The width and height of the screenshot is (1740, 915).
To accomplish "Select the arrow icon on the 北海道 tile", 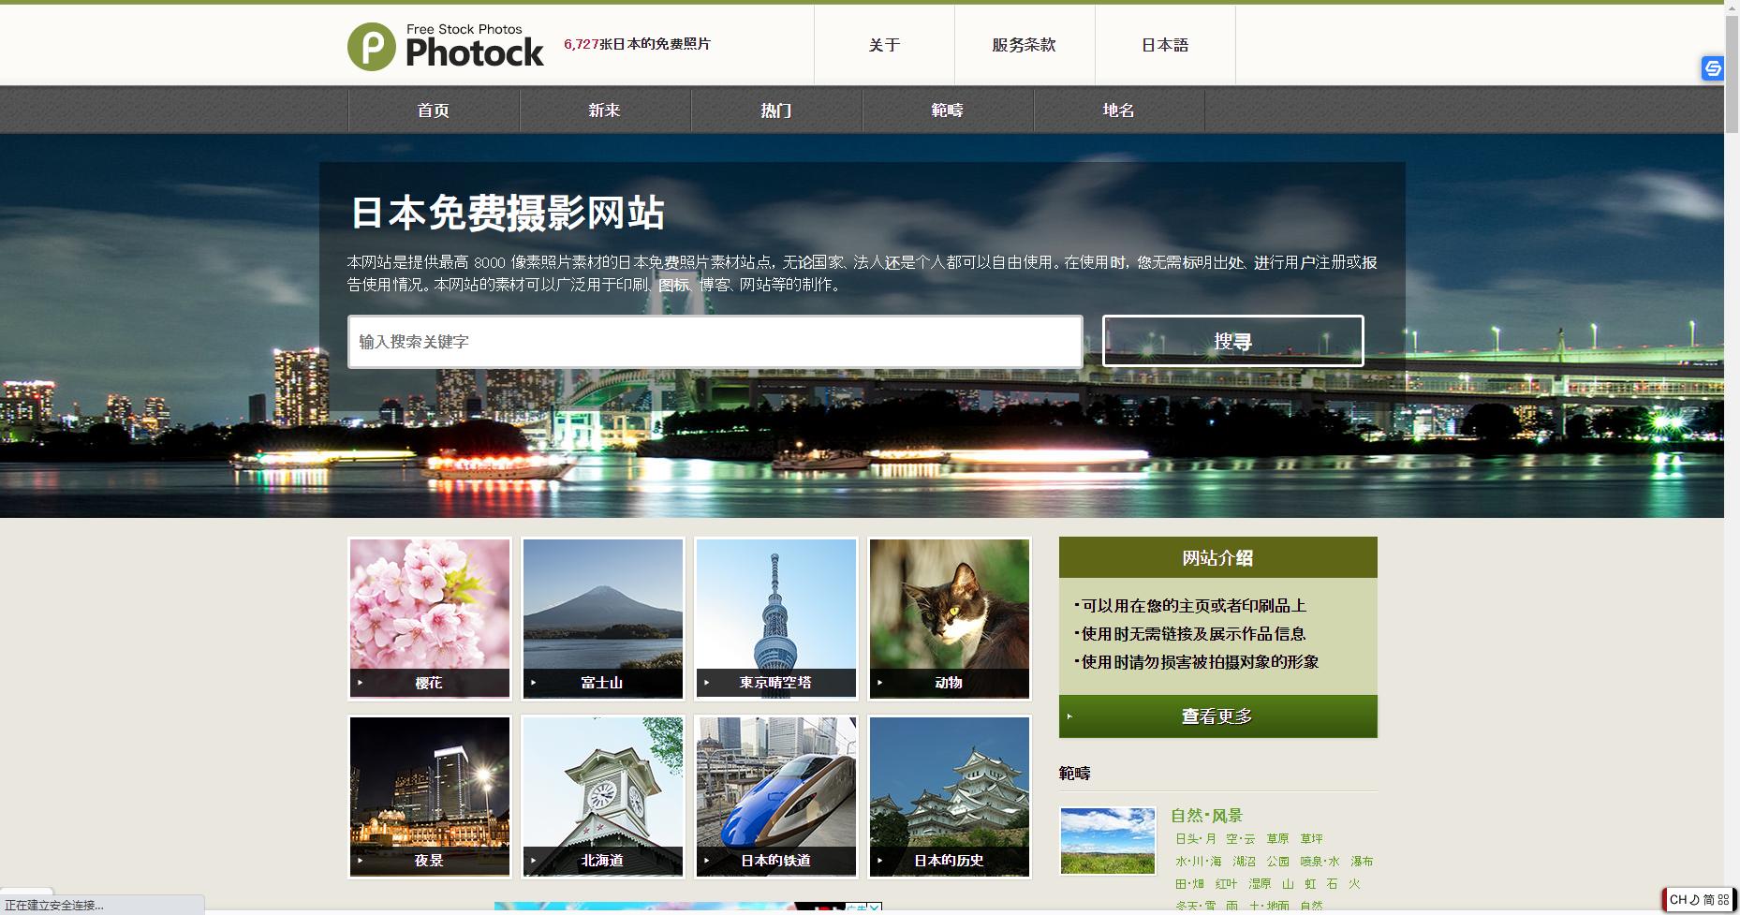I will click(x=534, y=861).
